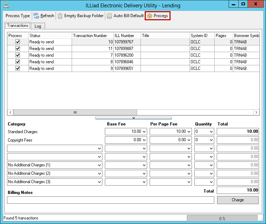Switch to the Log tab
The width and height of the screenshot is (266, 224).
coord(38,26)
